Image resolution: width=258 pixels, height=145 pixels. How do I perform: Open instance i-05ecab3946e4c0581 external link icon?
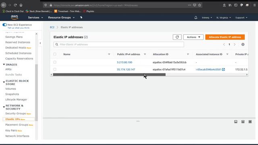coord(223,69)
